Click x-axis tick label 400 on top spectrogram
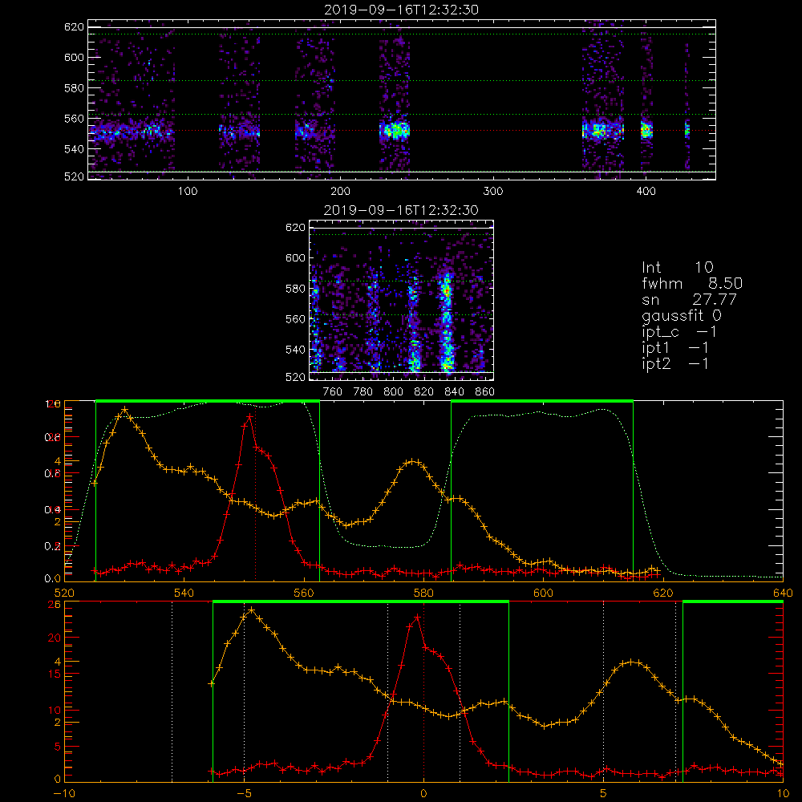 point(646,192)
